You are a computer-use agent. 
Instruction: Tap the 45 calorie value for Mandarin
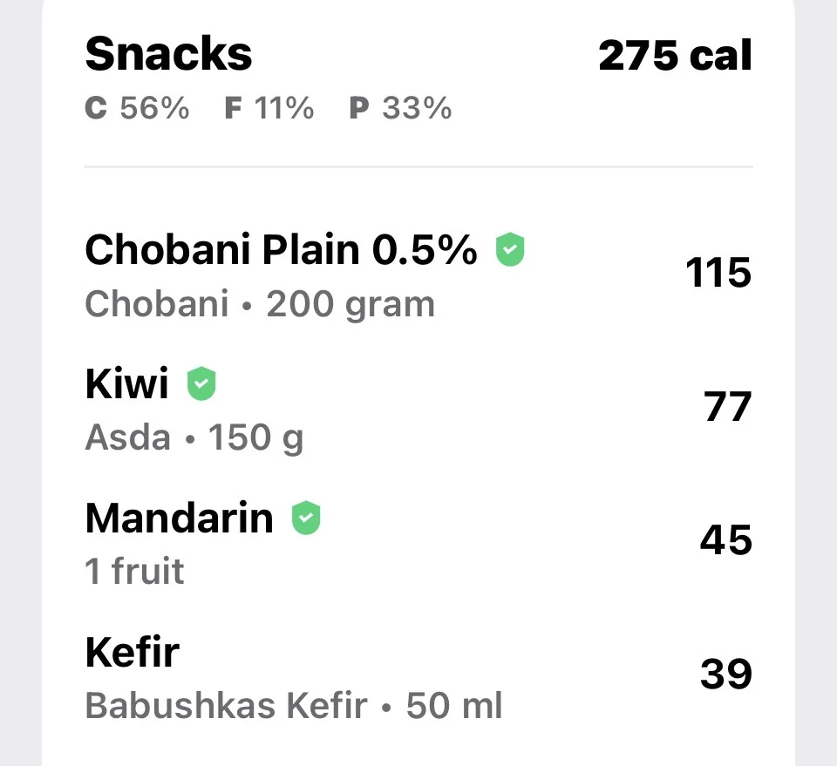click(x=726, y=539)
